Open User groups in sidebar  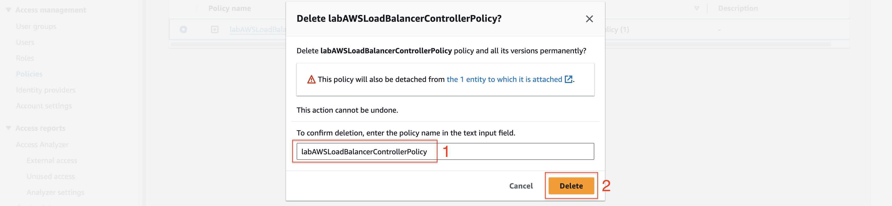coord(36,26)
